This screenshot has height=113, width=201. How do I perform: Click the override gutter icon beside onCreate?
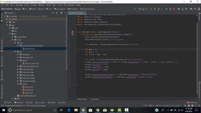[73, 35]
